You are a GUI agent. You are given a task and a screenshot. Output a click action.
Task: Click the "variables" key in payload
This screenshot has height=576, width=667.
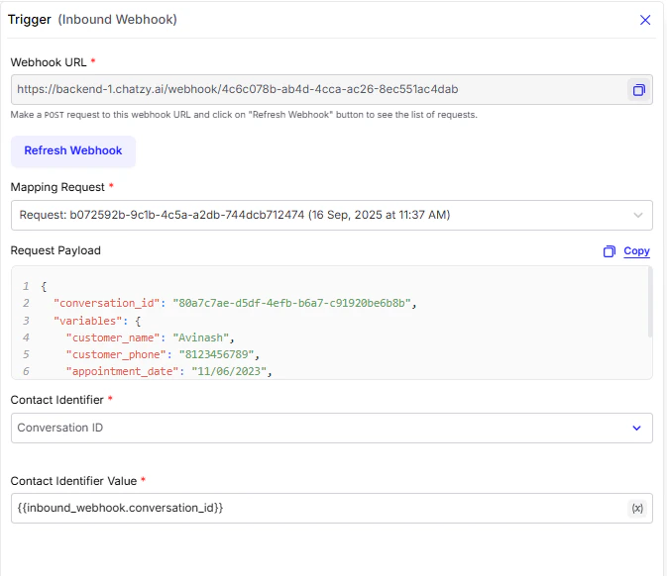coord(90,321)
